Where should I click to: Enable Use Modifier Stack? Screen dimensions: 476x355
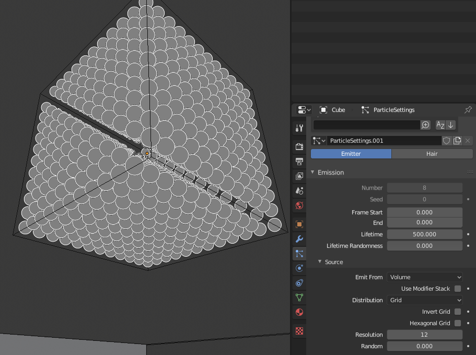457,289
